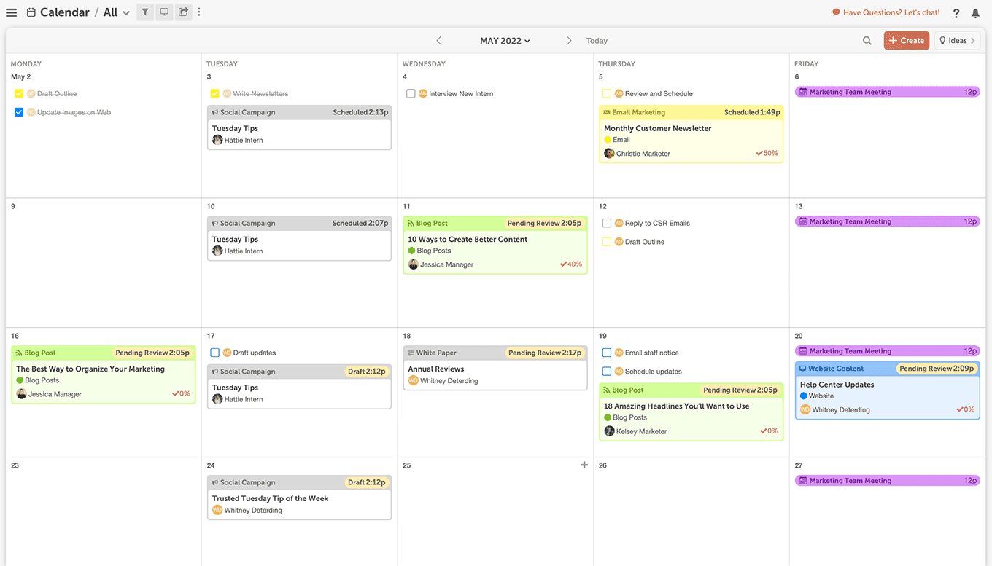This screenshot has height=566, width=992.
Task: Open the hamburger navigation menu
Action: click(11, 12)
